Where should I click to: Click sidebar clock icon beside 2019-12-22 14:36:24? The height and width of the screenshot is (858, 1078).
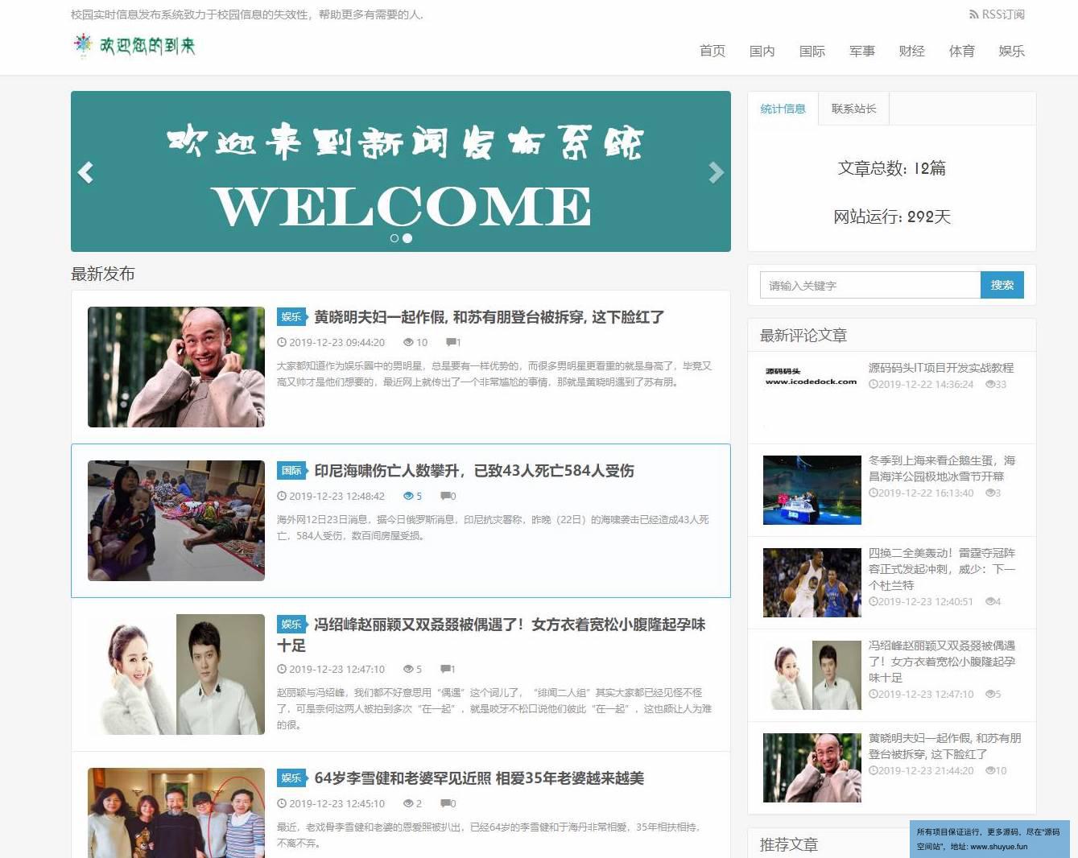click(x=874, y=384)
